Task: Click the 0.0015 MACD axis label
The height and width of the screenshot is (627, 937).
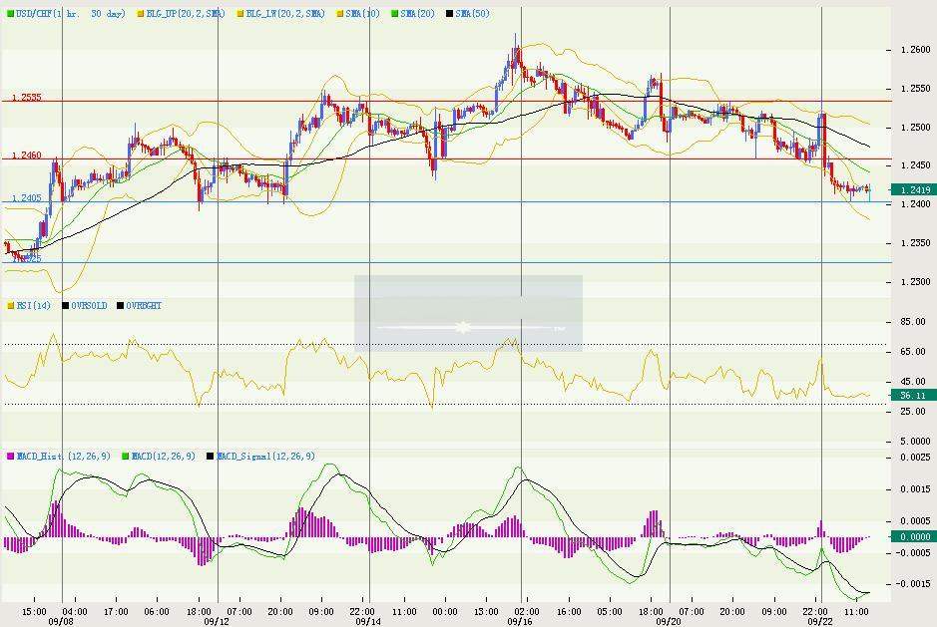Action: tap(915, 489)
